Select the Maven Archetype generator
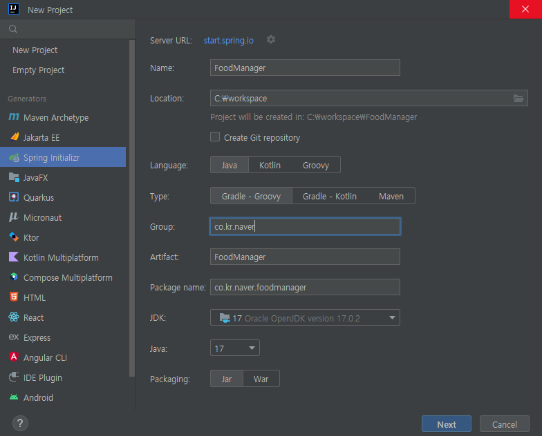Screen dimensions: 542x436 pyautogui.click(x=63, y=117)
